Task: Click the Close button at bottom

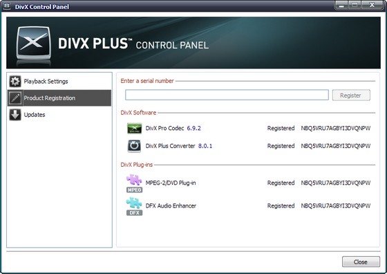Action: 361,262
